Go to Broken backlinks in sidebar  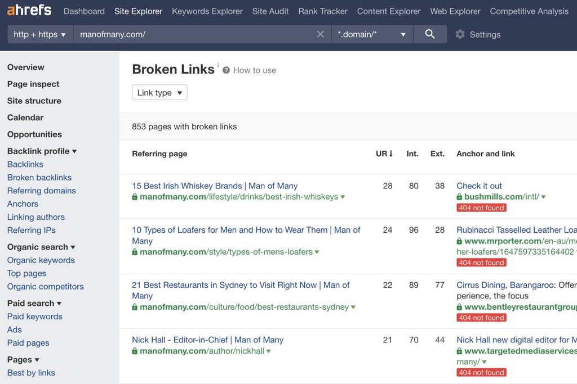click(x=39, y=178)
